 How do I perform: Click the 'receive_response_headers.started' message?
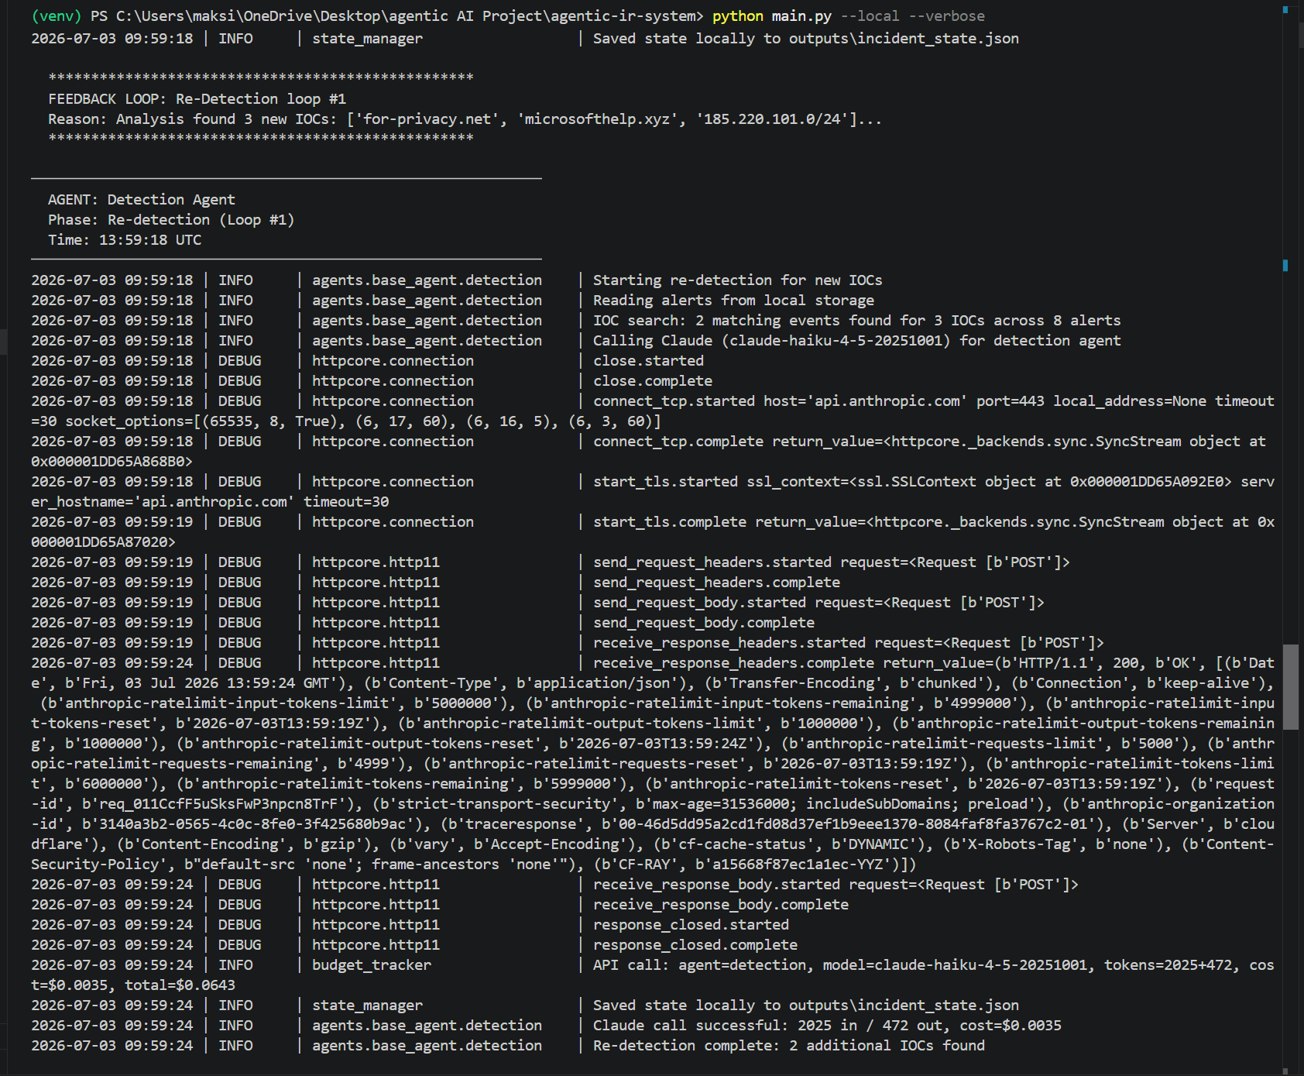[x=849, y=643]
